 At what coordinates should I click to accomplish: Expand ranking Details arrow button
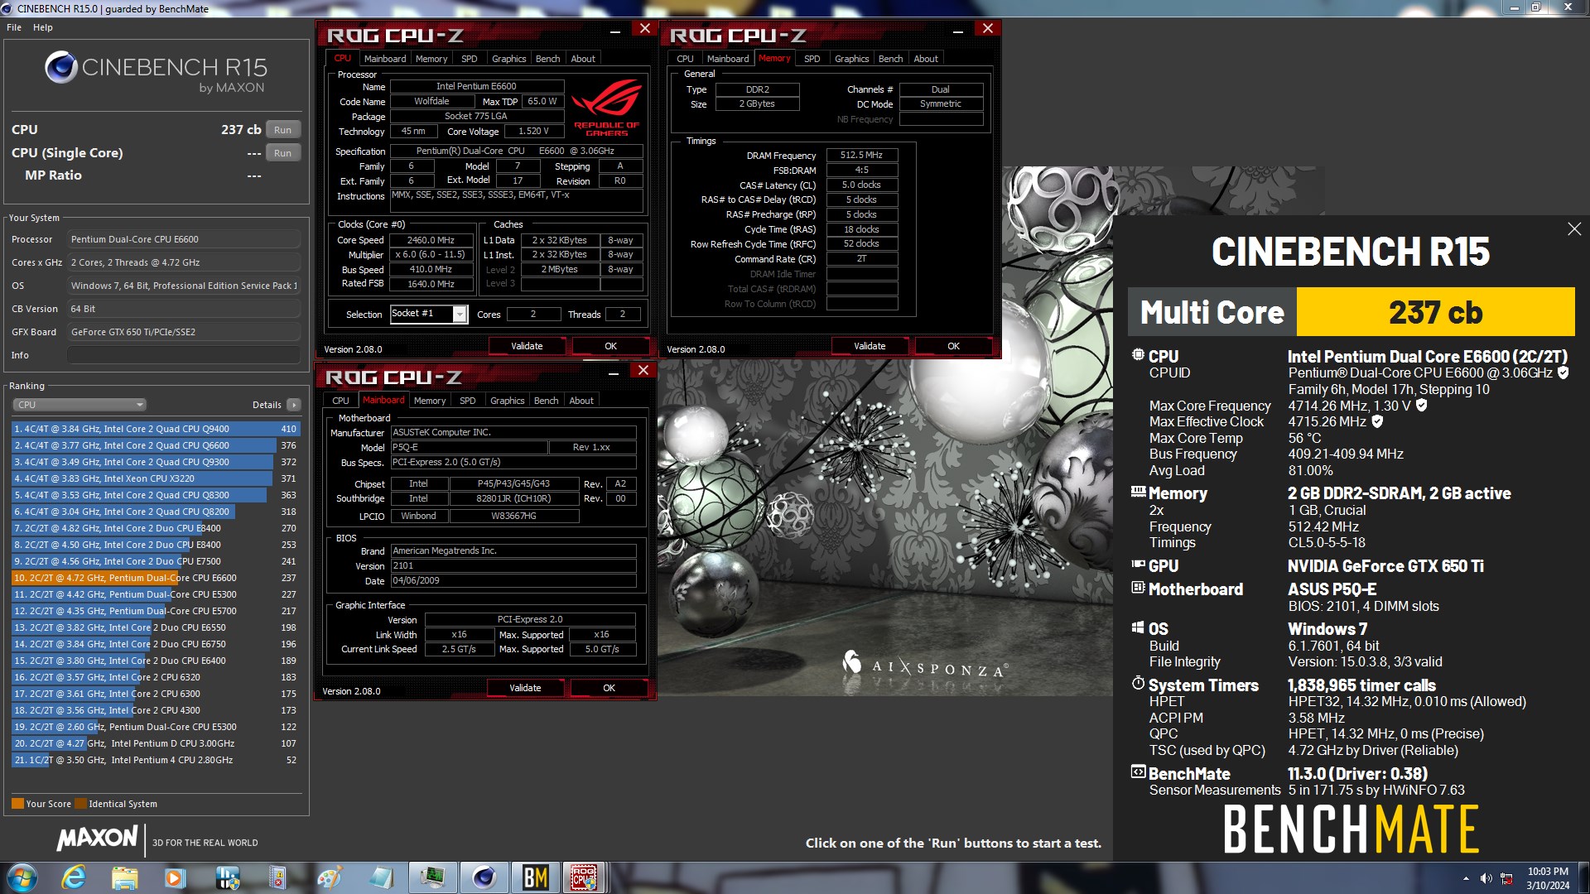pos(294,405)
